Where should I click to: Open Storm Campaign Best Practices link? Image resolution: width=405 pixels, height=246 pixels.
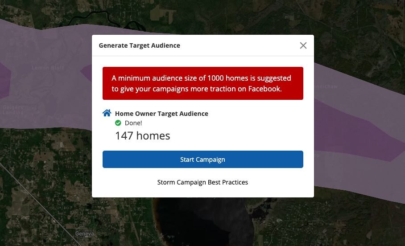pos(202,182)
